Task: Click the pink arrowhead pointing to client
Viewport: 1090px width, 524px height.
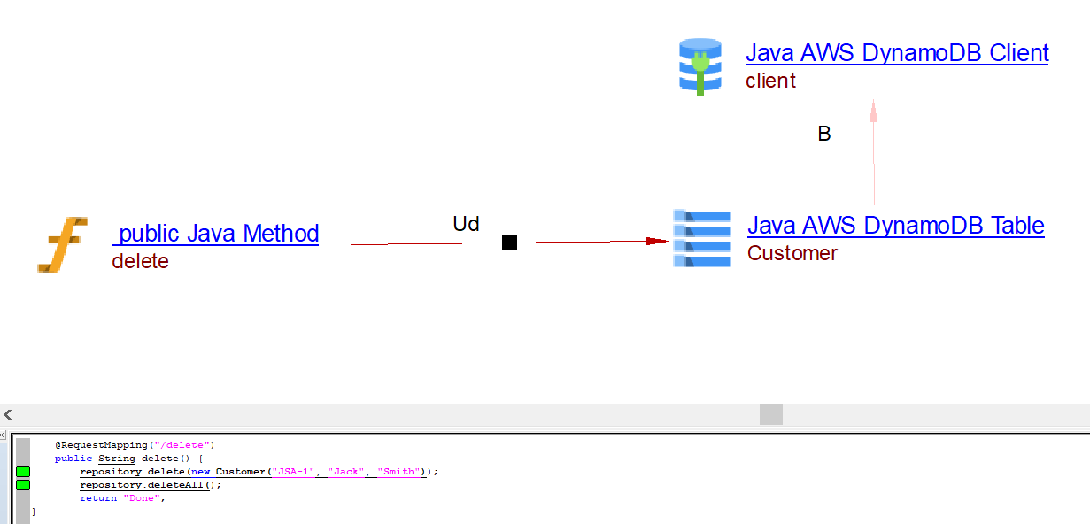Action: pyautogui.click(x=874, y=111)
